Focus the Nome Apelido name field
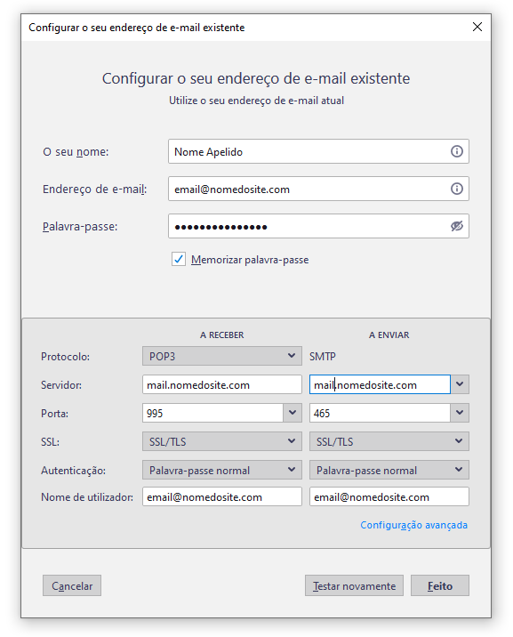The image size is (513, 637). pos(309,151)
